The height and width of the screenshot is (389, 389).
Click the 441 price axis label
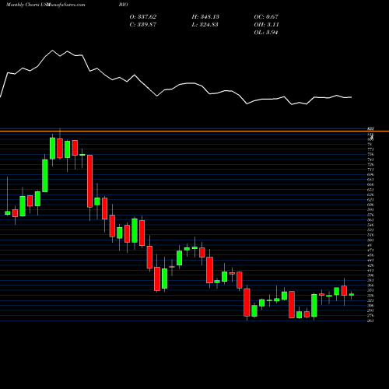[370, 260]
